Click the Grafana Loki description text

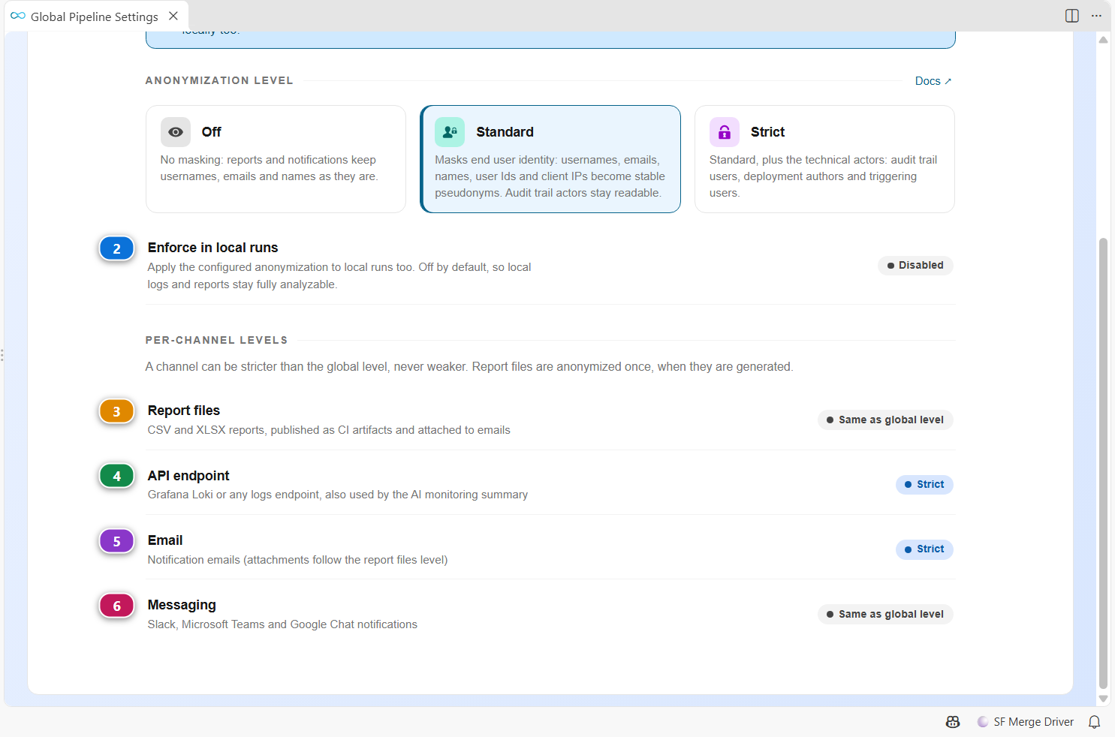point(338,495)
